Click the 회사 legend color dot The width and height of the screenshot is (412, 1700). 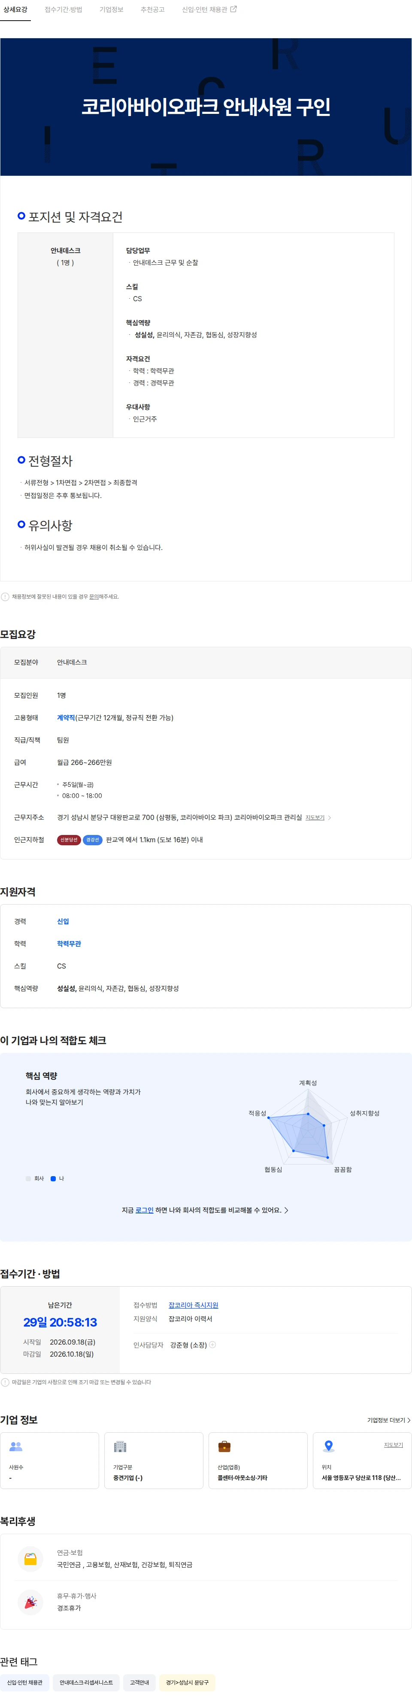[x=28, y=1179]
